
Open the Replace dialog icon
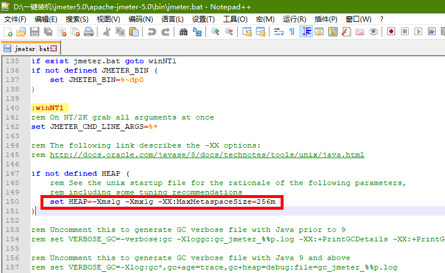tap(197, 32)
